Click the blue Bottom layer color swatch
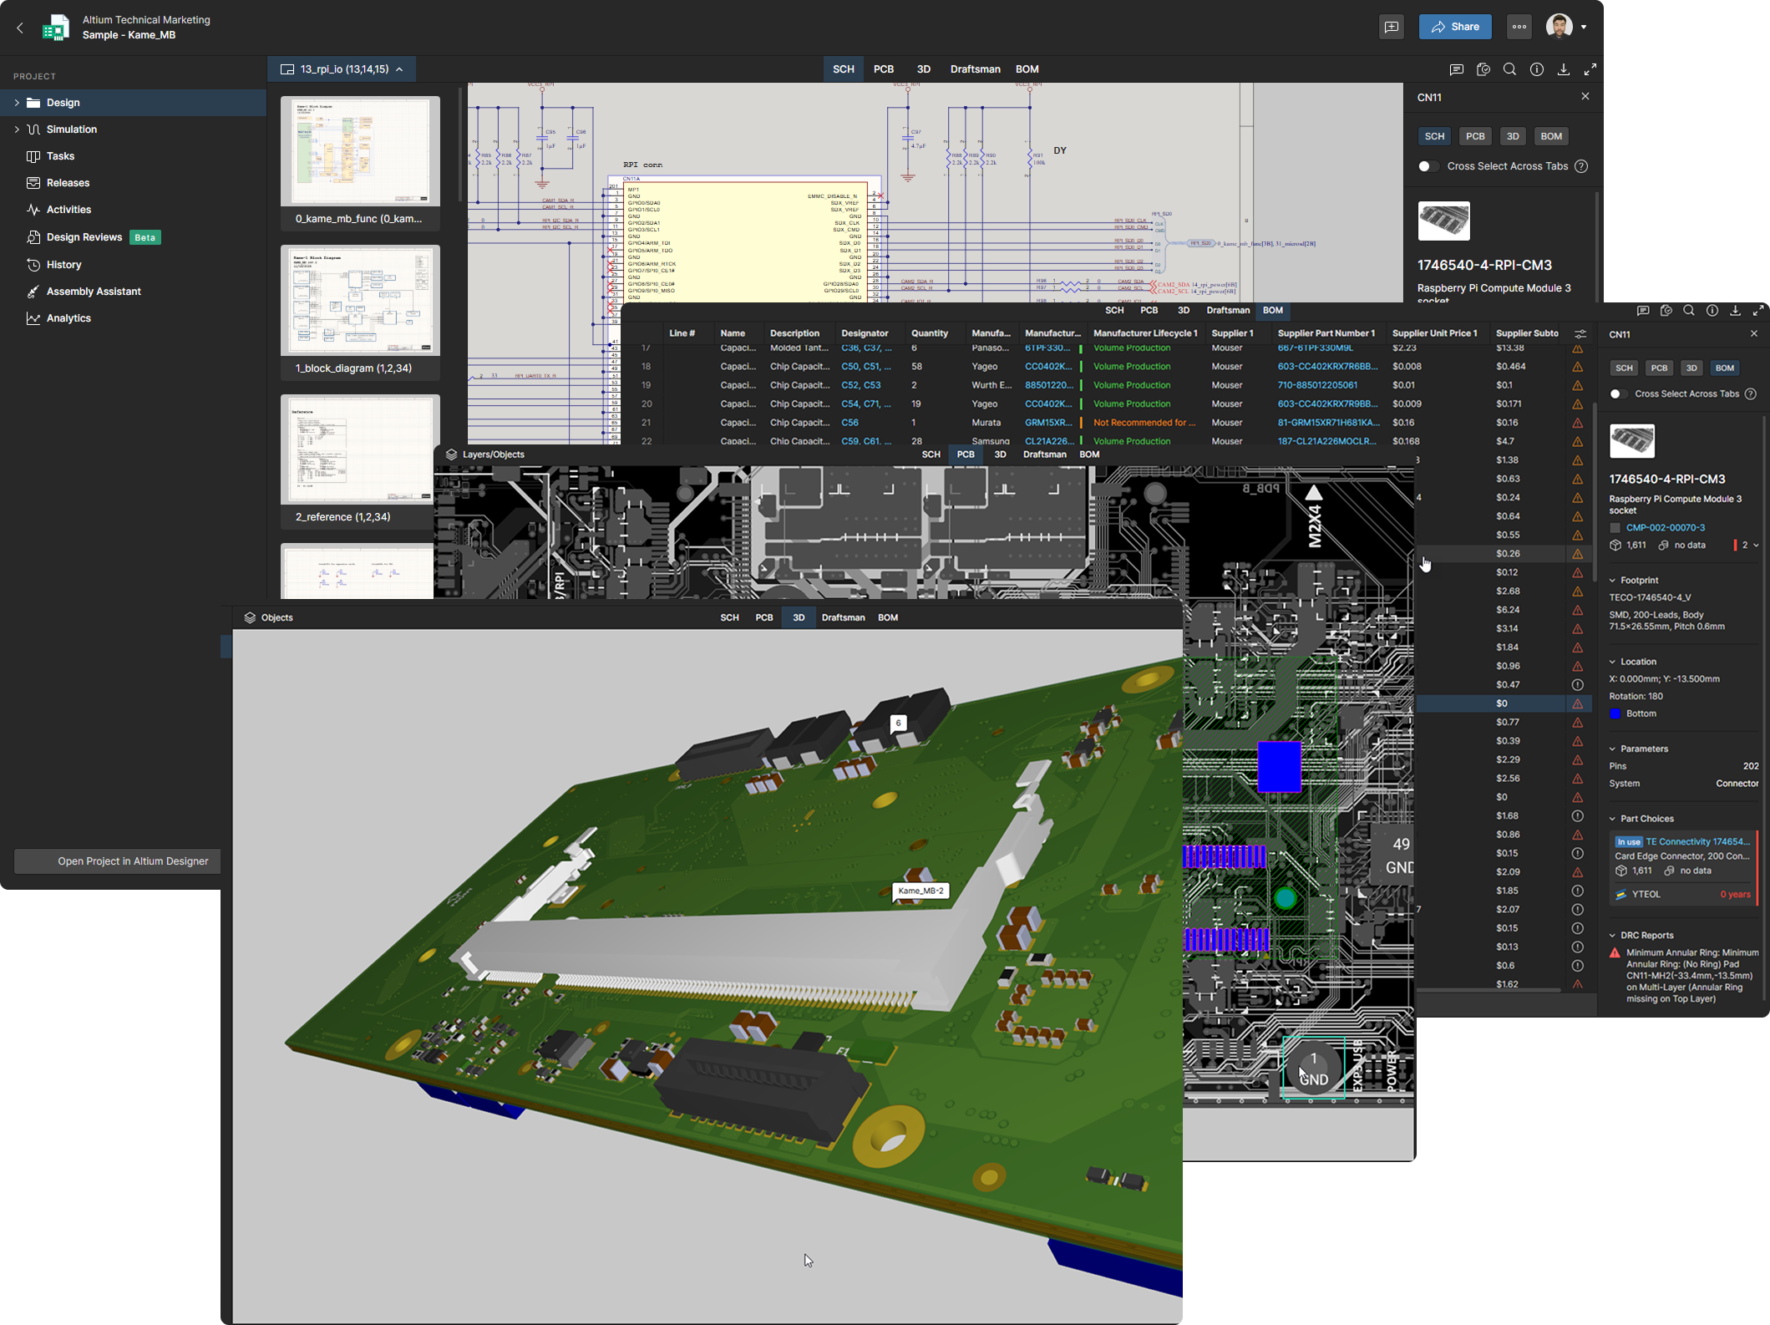Viewport: 1770px width, 1325px height. (1615, 713)
